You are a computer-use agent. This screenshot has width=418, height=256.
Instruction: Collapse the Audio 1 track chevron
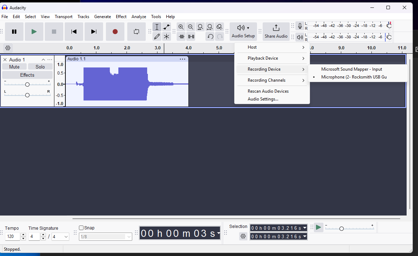(43, 60)
